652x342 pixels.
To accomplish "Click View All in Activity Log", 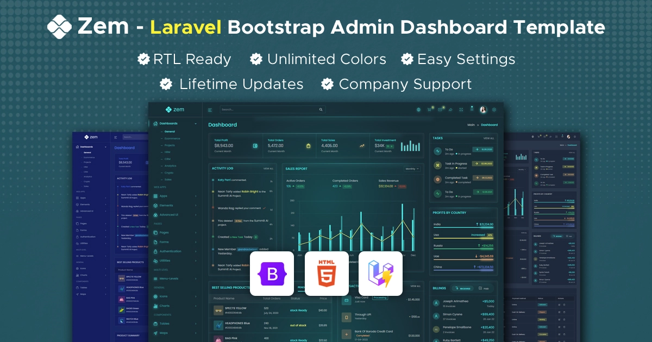I will coord(268,169).
